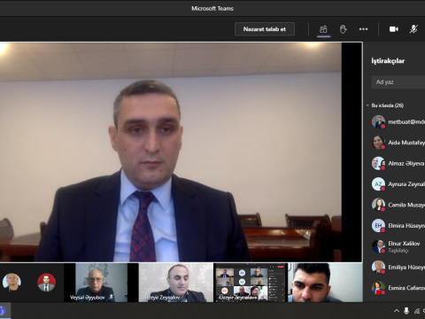The image size is (425, 319).
Task: Click the red-background participant's round avatar
Action: pos(47,283)
